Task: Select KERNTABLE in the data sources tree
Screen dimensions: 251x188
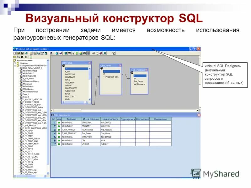Action: (28, 73)
